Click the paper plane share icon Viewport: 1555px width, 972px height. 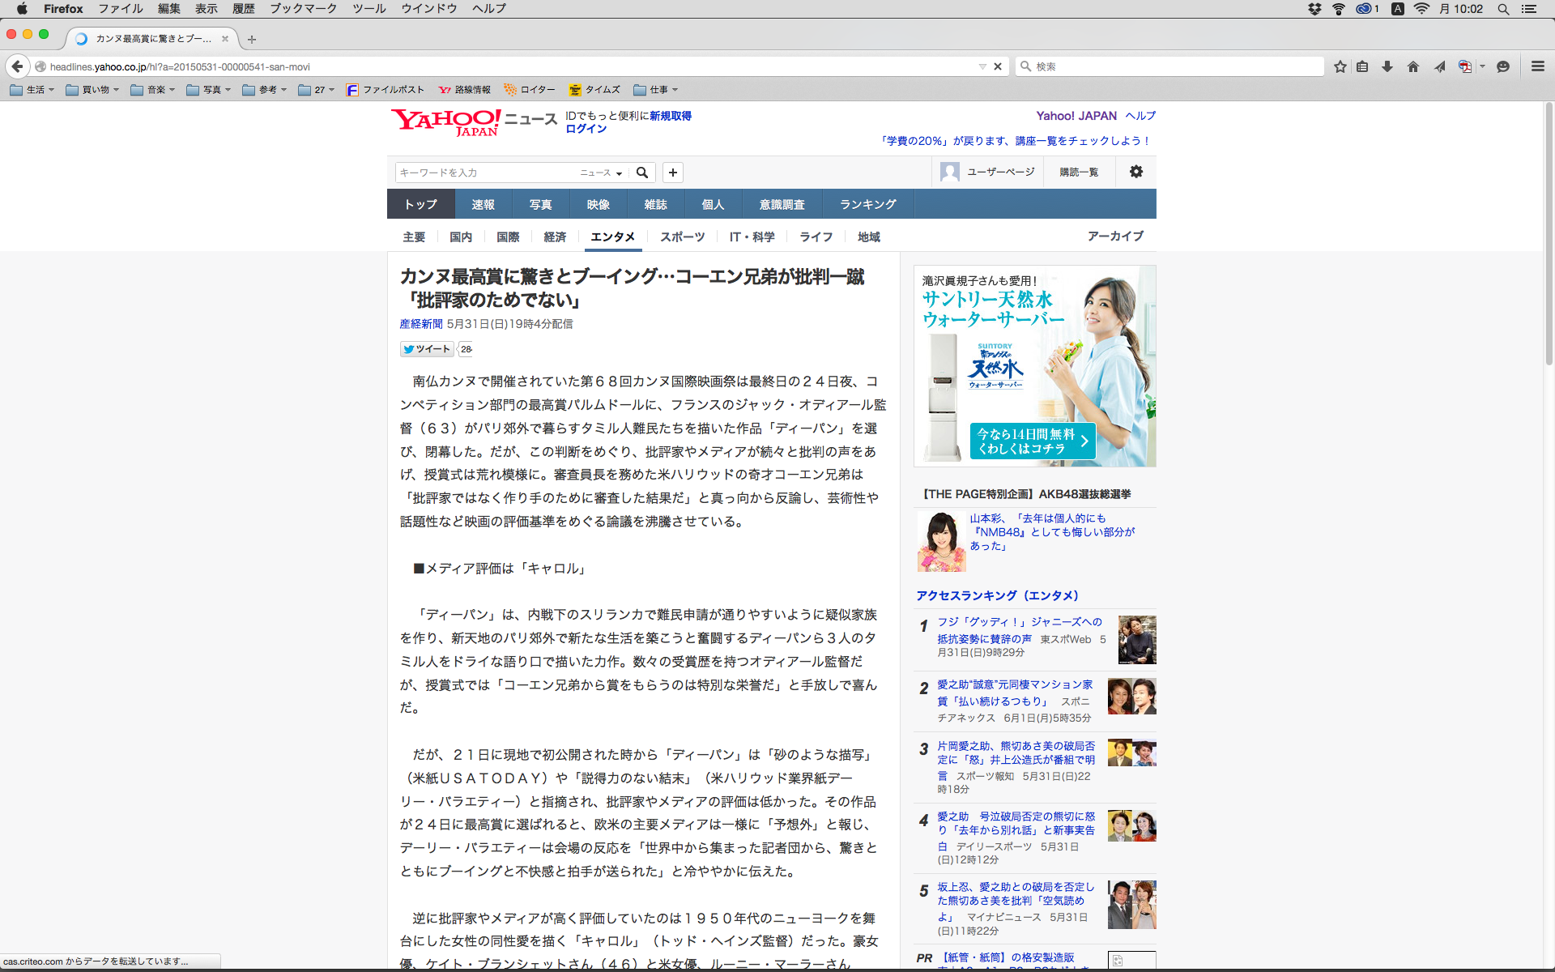(1439, 66)
